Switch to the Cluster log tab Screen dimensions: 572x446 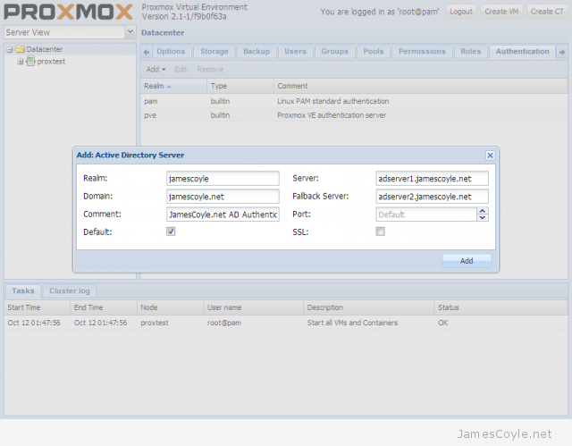pyautogui.click(x=70, y=291)
